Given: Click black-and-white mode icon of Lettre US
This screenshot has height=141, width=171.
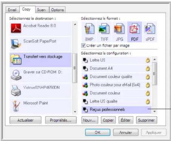Looking at the screenshot, I should click(85, 60).
